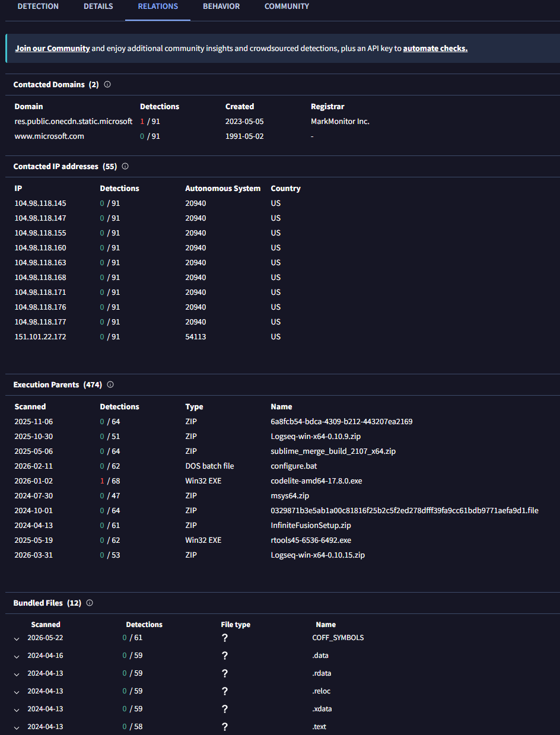Image resolution: width=560 pixels, height=735 pixels.
Task: Click the Autonomous System column header
Action: (223, 188)
